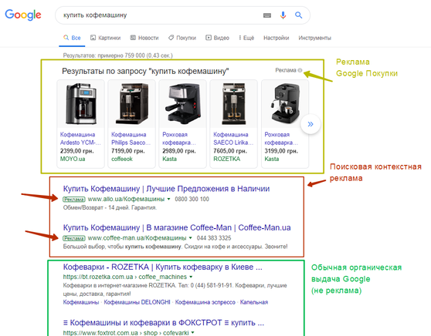Open the Покупки shopping tab

click(182, 38)
